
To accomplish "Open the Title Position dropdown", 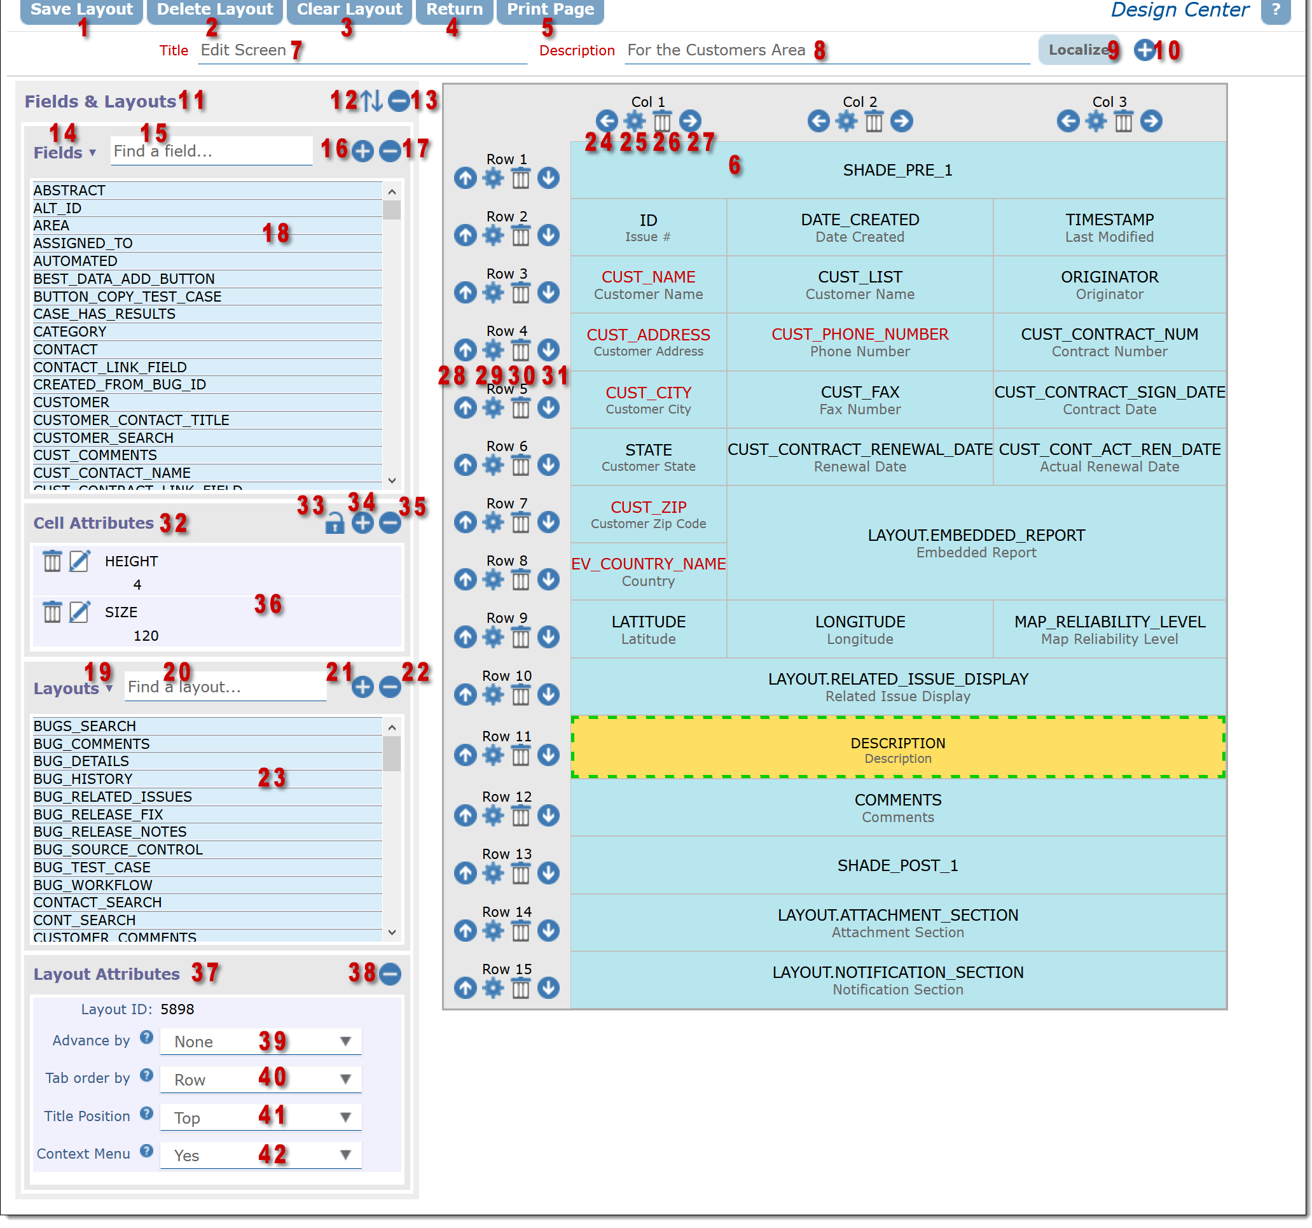I will pyautogui.click(x=261, y=1118).
